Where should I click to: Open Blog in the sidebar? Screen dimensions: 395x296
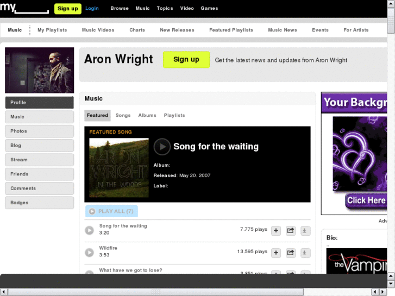tap(40, 146)
